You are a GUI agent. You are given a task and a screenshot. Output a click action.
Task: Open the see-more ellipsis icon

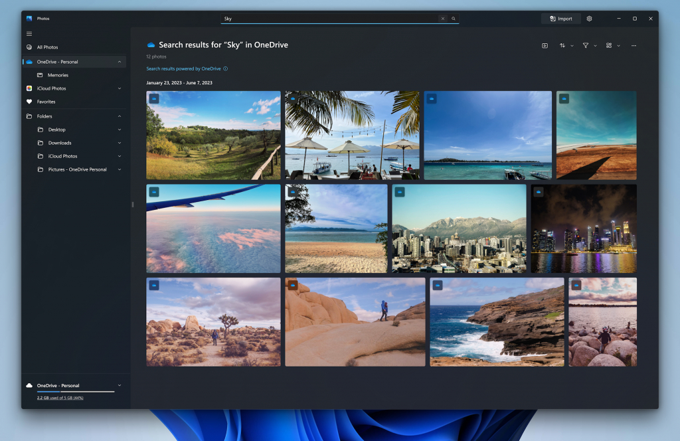click(634, 45)
